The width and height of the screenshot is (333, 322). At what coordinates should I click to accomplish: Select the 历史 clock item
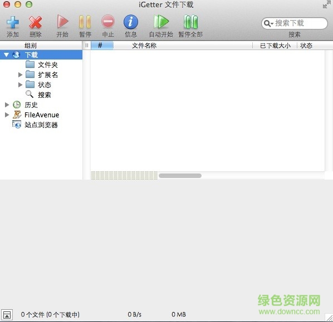tap(25, 105)
